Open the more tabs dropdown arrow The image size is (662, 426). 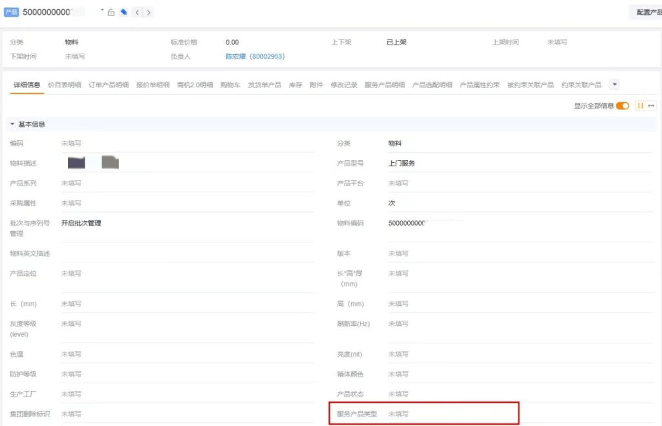614,85
